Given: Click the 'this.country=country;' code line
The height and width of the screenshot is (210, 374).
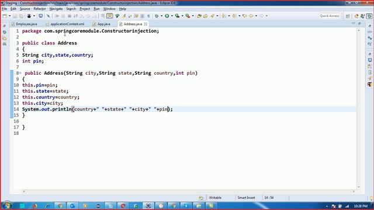Looking at the screenshot, I should (x=51, y=97).
